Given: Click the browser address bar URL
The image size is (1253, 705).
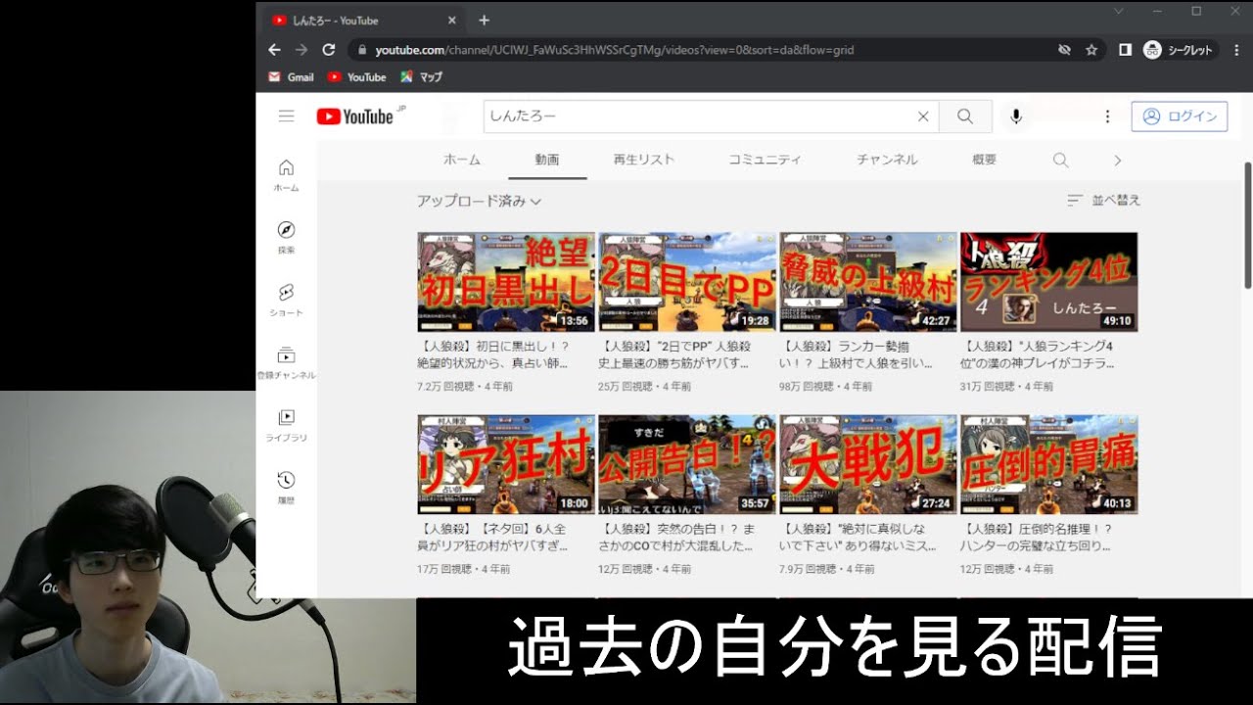Looking at the screenshot, I should pyautogui.click(x=614, y=49).
